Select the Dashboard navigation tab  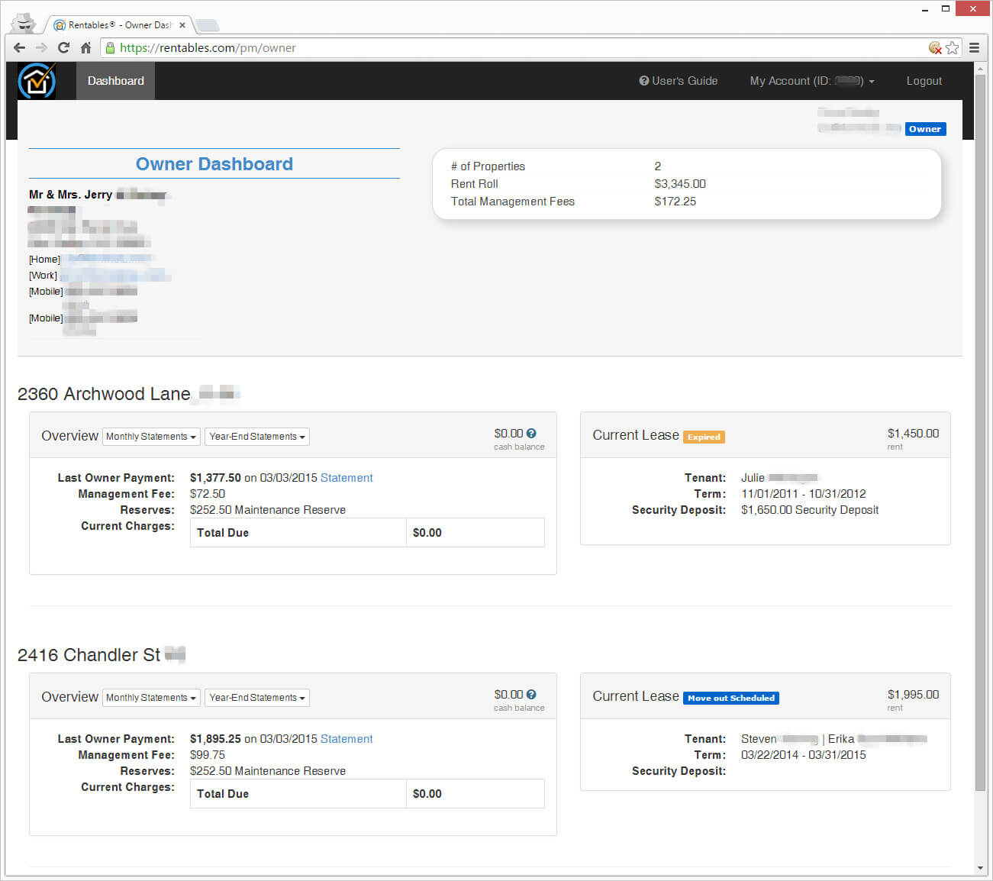point(115,81)
